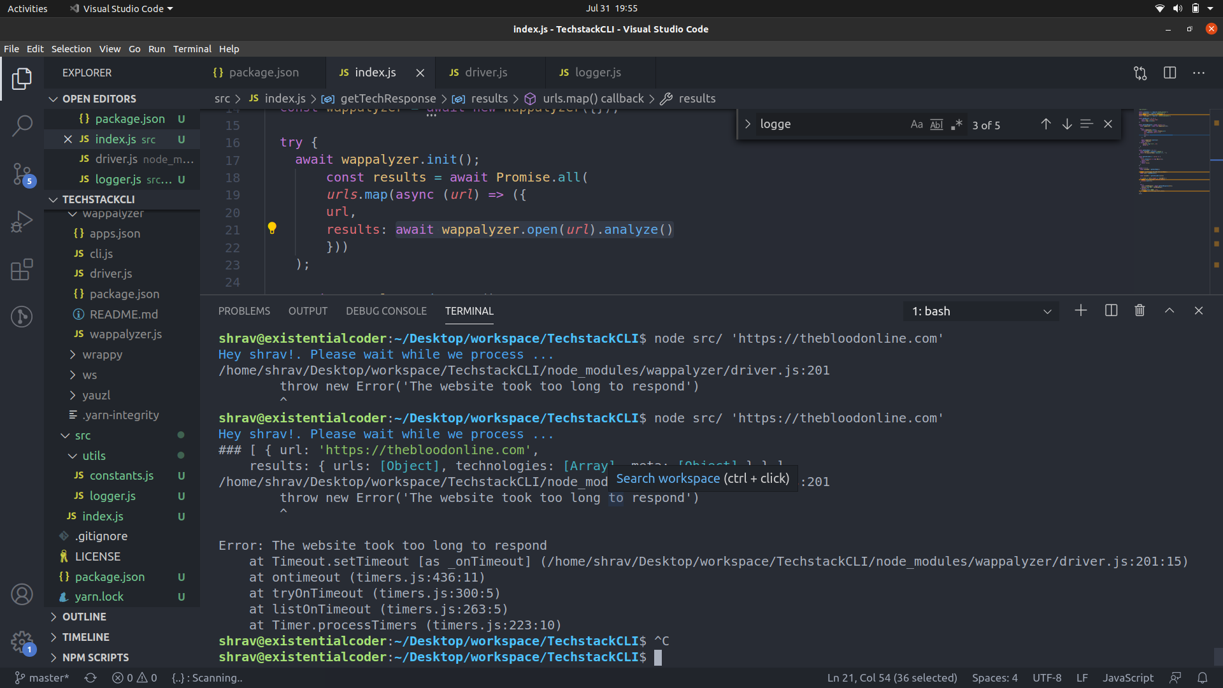Kill terminal with trash icon

[x=1140, y=311]
